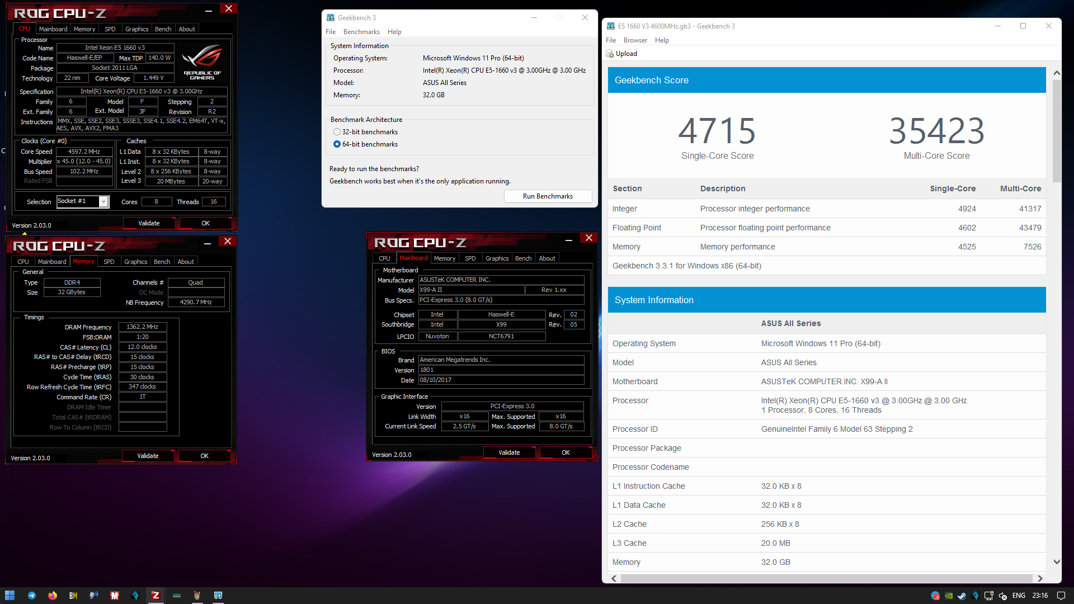The width and height of the screenshot is (1074, 604).
Task: Open About tab in the Mainboard CPU-Z window
Action: tap(547, 258)
